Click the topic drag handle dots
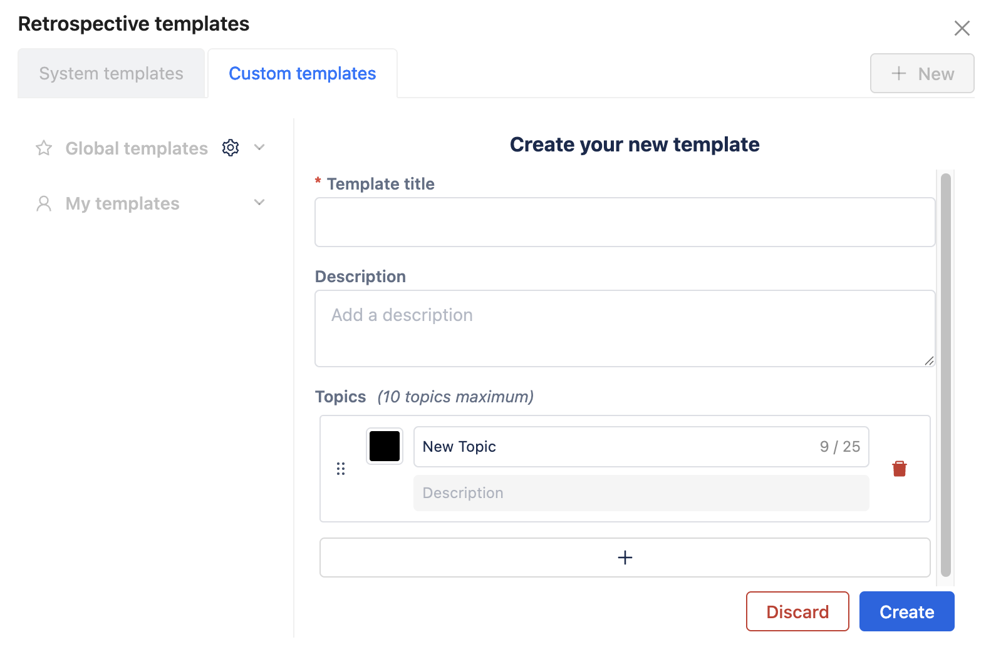 [341, 469]
